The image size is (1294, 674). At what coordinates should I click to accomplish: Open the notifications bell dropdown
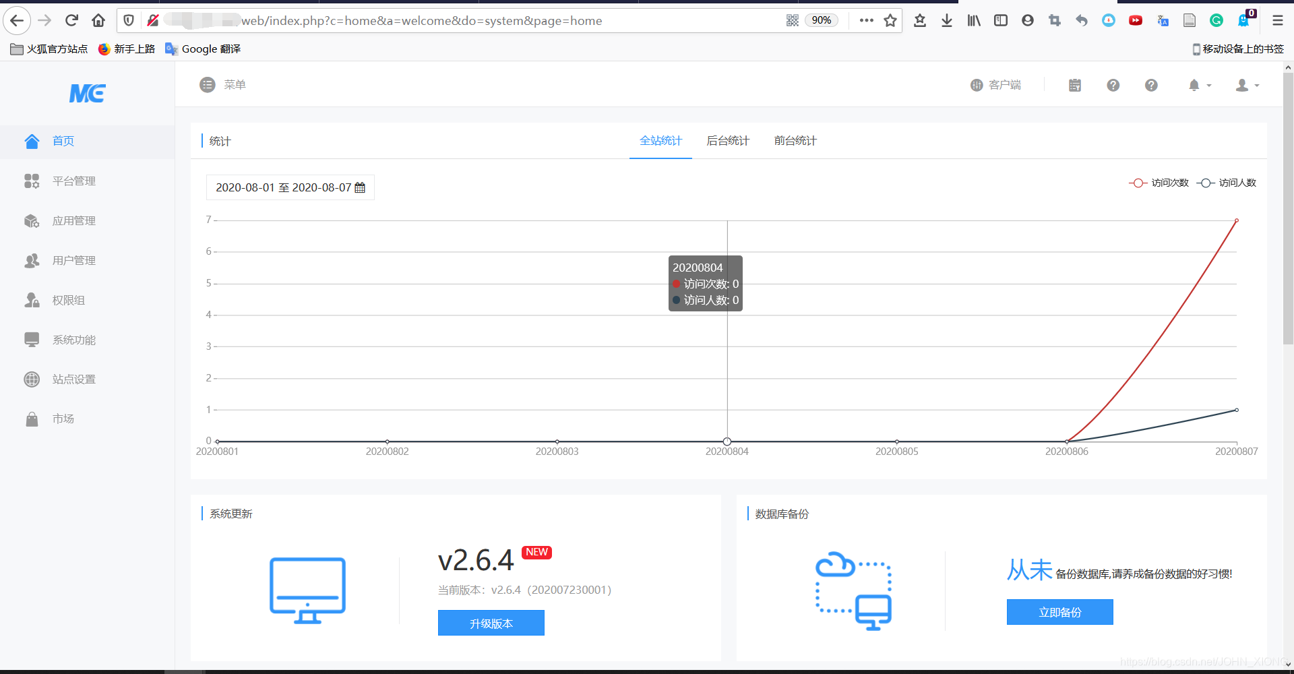tap(1199, 85)
